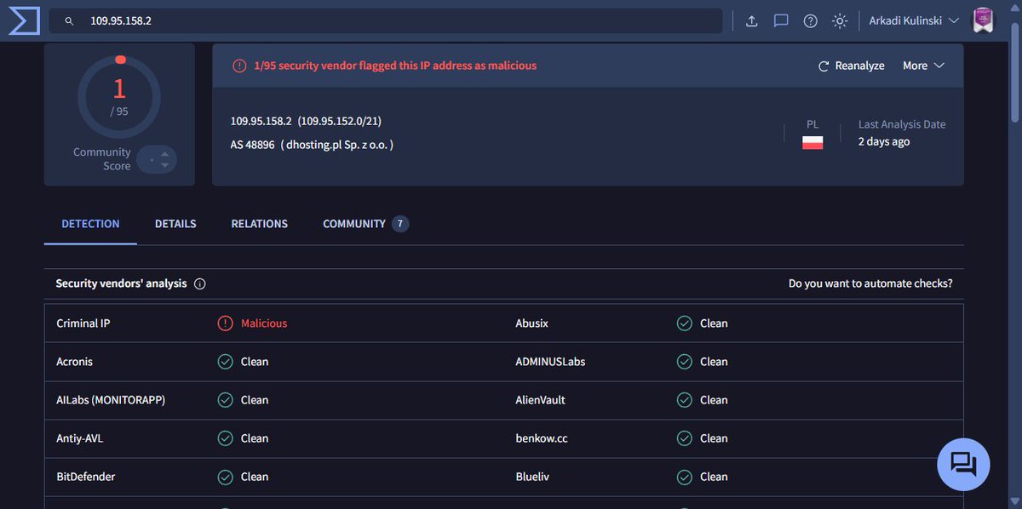Open the feedback comment icon
1022x509 pixels.
[781, 20]
